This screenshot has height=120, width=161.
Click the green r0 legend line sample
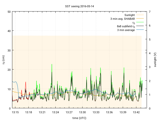(x=140, y=22)
